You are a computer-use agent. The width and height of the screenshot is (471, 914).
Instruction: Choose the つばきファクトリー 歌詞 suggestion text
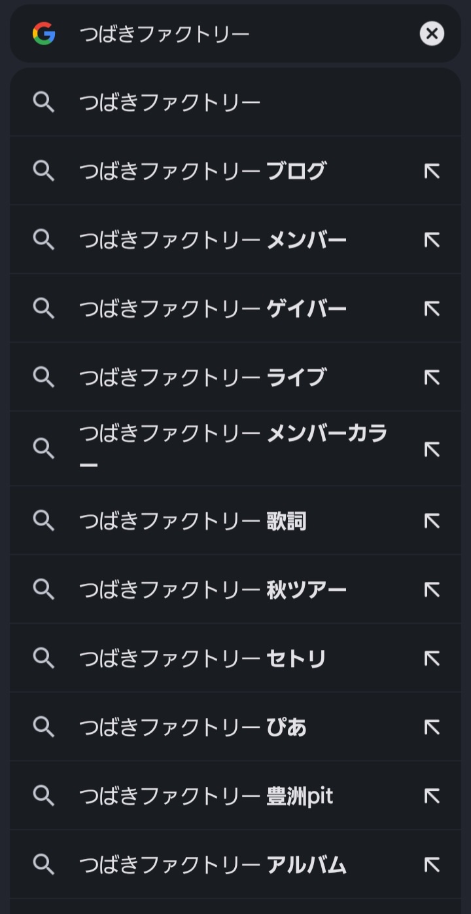192,521
